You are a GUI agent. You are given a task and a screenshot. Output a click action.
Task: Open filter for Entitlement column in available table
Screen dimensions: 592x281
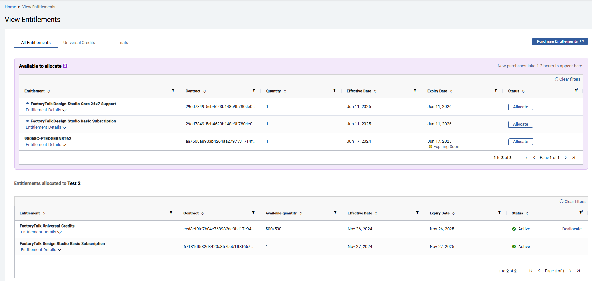click(x=173, y=91)
